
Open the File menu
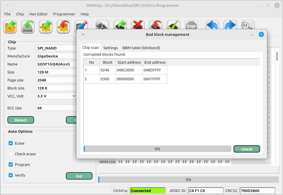7,14
